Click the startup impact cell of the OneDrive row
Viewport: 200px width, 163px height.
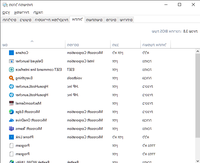click(147, 120)
